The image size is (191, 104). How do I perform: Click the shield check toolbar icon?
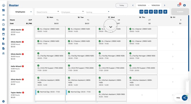(x=151, y=12)
